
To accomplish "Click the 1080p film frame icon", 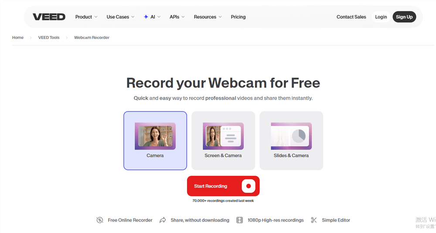I will tap(239, 220).
